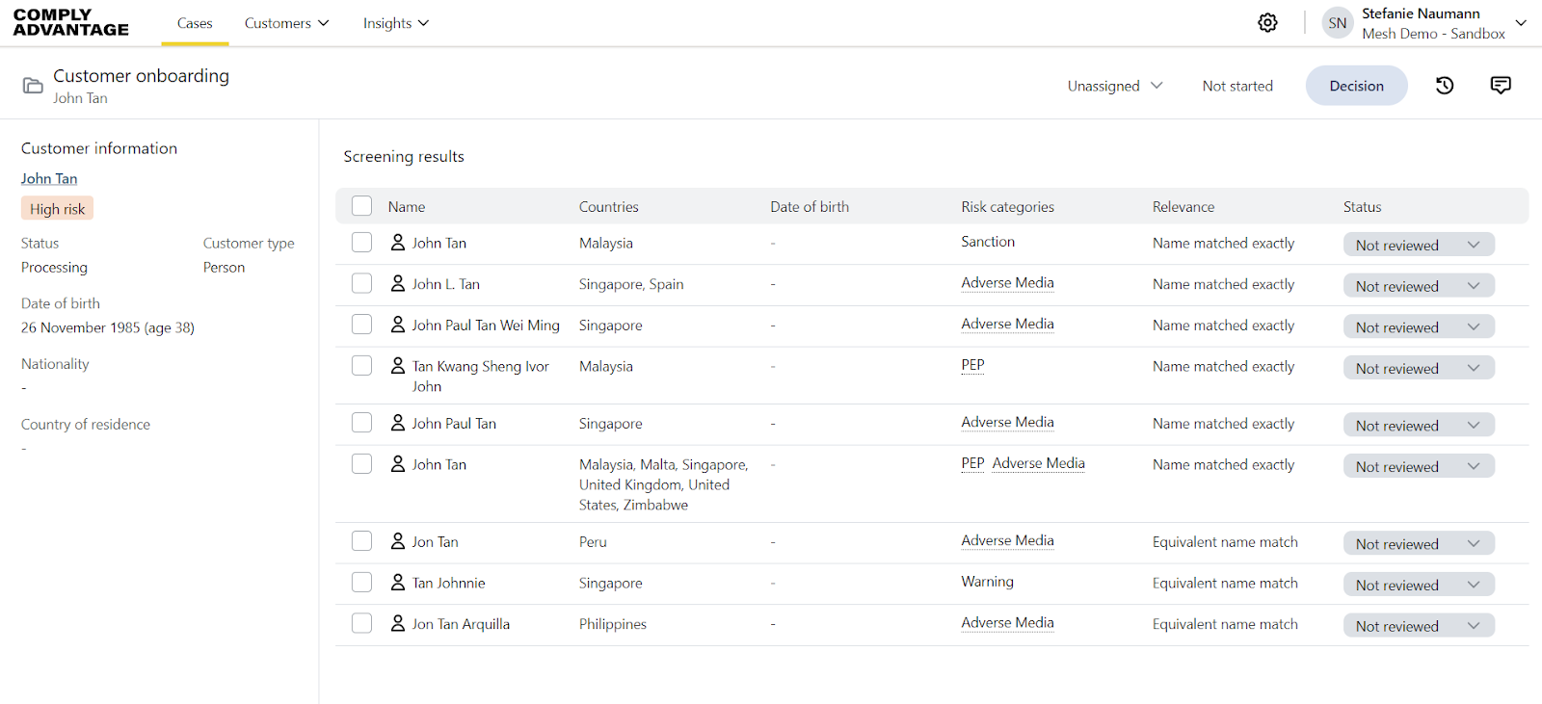Open the case comments icon
The height and width of the screenshot is (704, 1542).
1501,86
